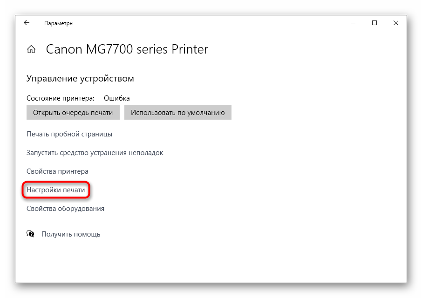Click the back arrow in the title bar
Screen dimensions: 422x298
(27, 23)
